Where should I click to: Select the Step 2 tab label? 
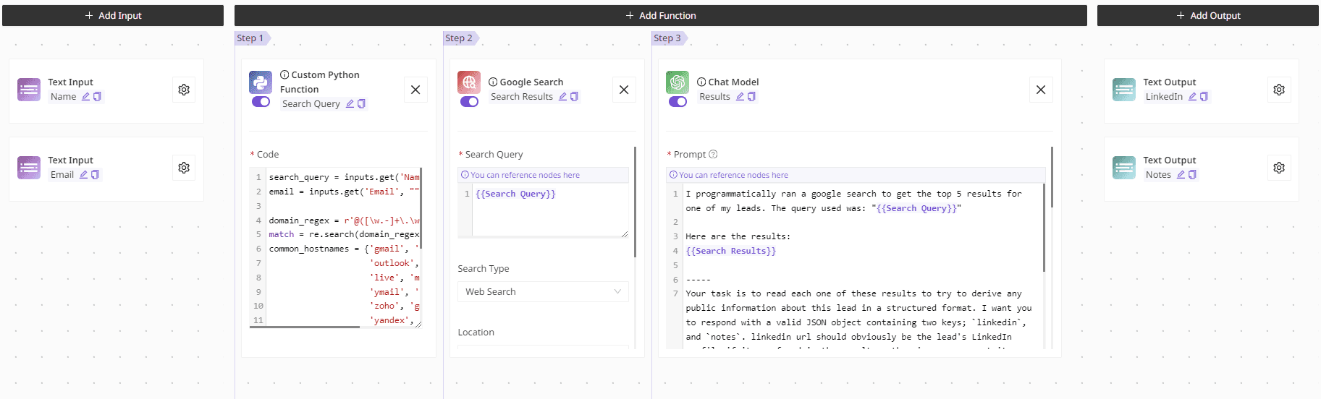click(x=459, y=38)
